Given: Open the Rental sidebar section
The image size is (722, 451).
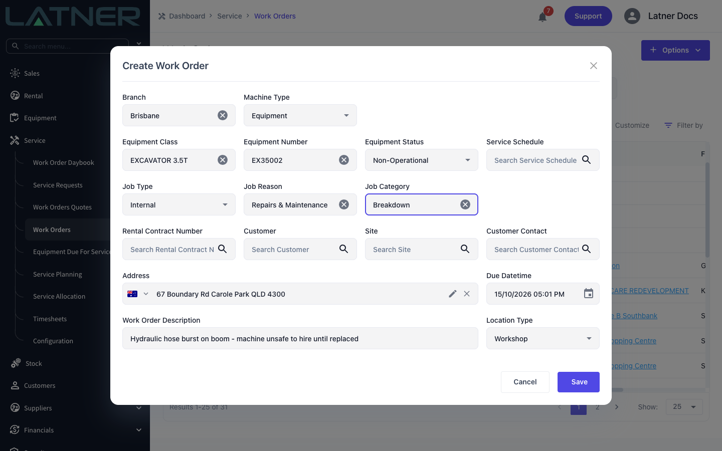Looking at the screenshot, I should (33, 96).
